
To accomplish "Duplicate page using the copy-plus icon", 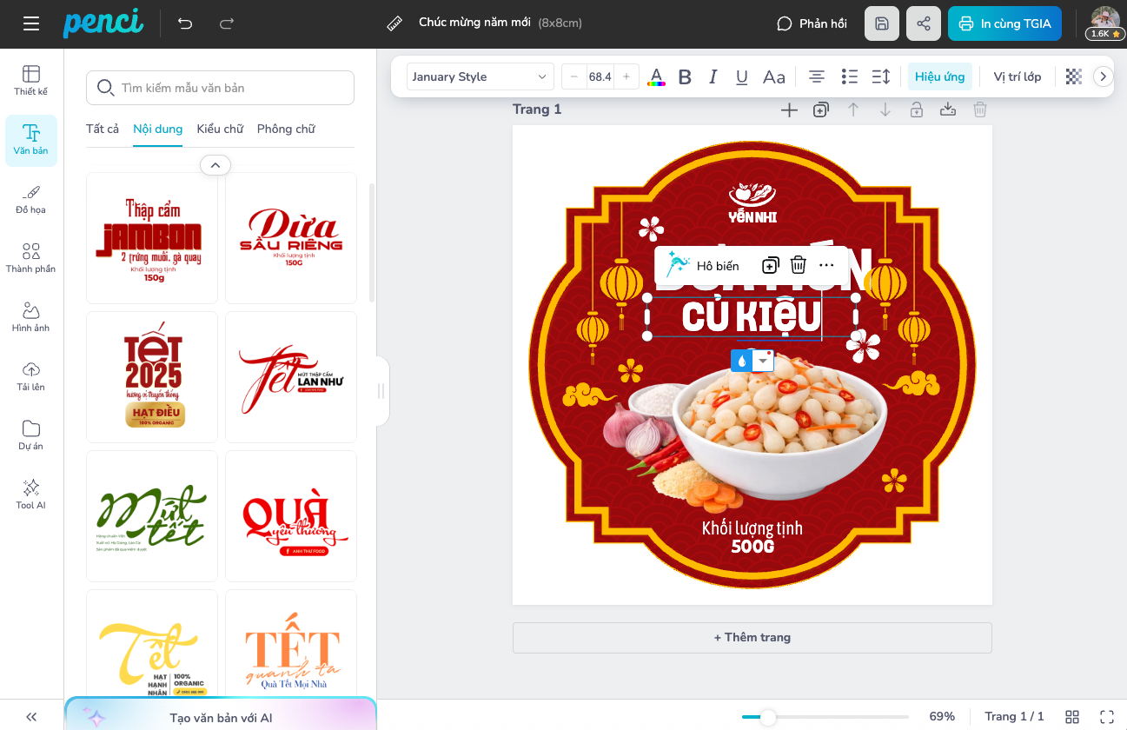I will [x=821, y=109].
